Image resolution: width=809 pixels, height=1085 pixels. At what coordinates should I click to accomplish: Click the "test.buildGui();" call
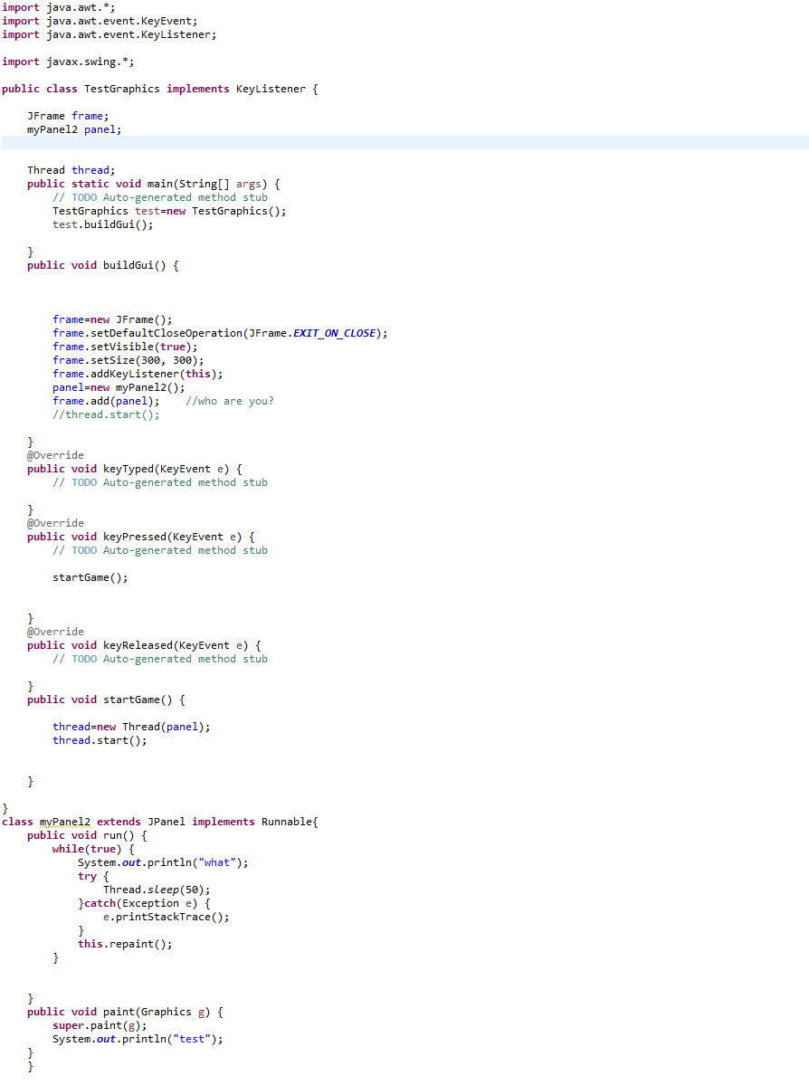pos(103,224)
